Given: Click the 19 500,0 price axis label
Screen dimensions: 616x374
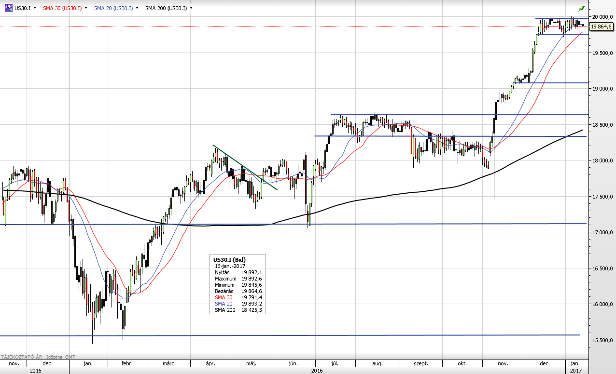Looking at the screenshot, I should coord(602,53).
